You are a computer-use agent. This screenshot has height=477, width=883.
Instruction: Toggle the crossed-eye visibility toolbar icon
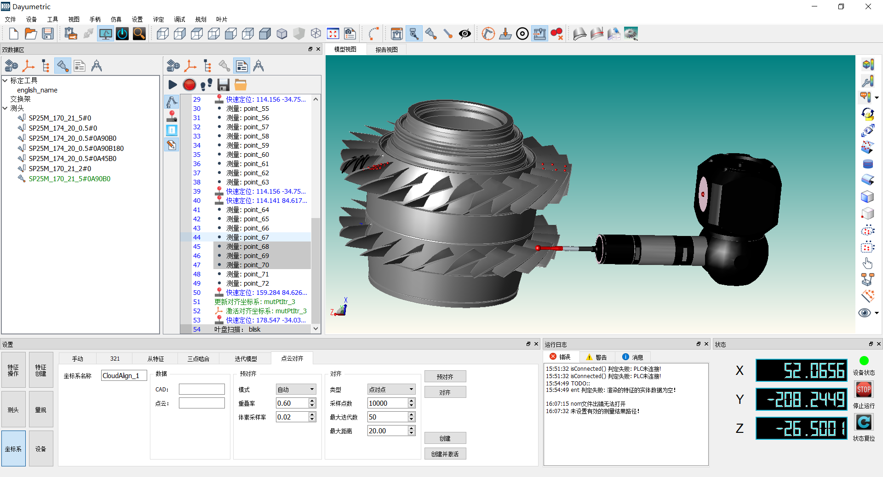click(x=465, y=34)
